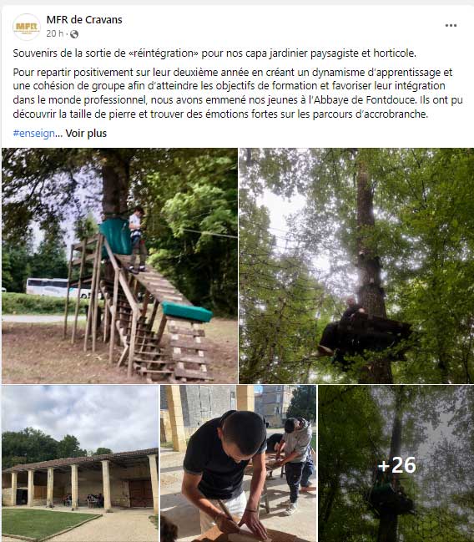Click the paragraph starting "Pour repartir positivement"

pos(238,93)
